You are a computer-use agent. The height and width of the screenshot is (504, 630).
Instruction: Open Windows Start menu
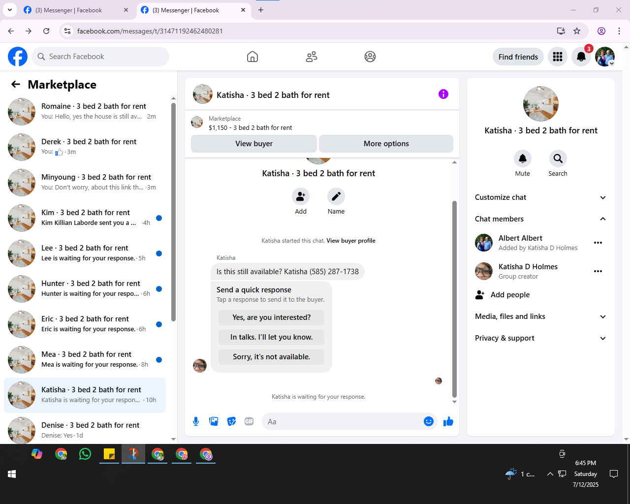[x=12, y=474]
